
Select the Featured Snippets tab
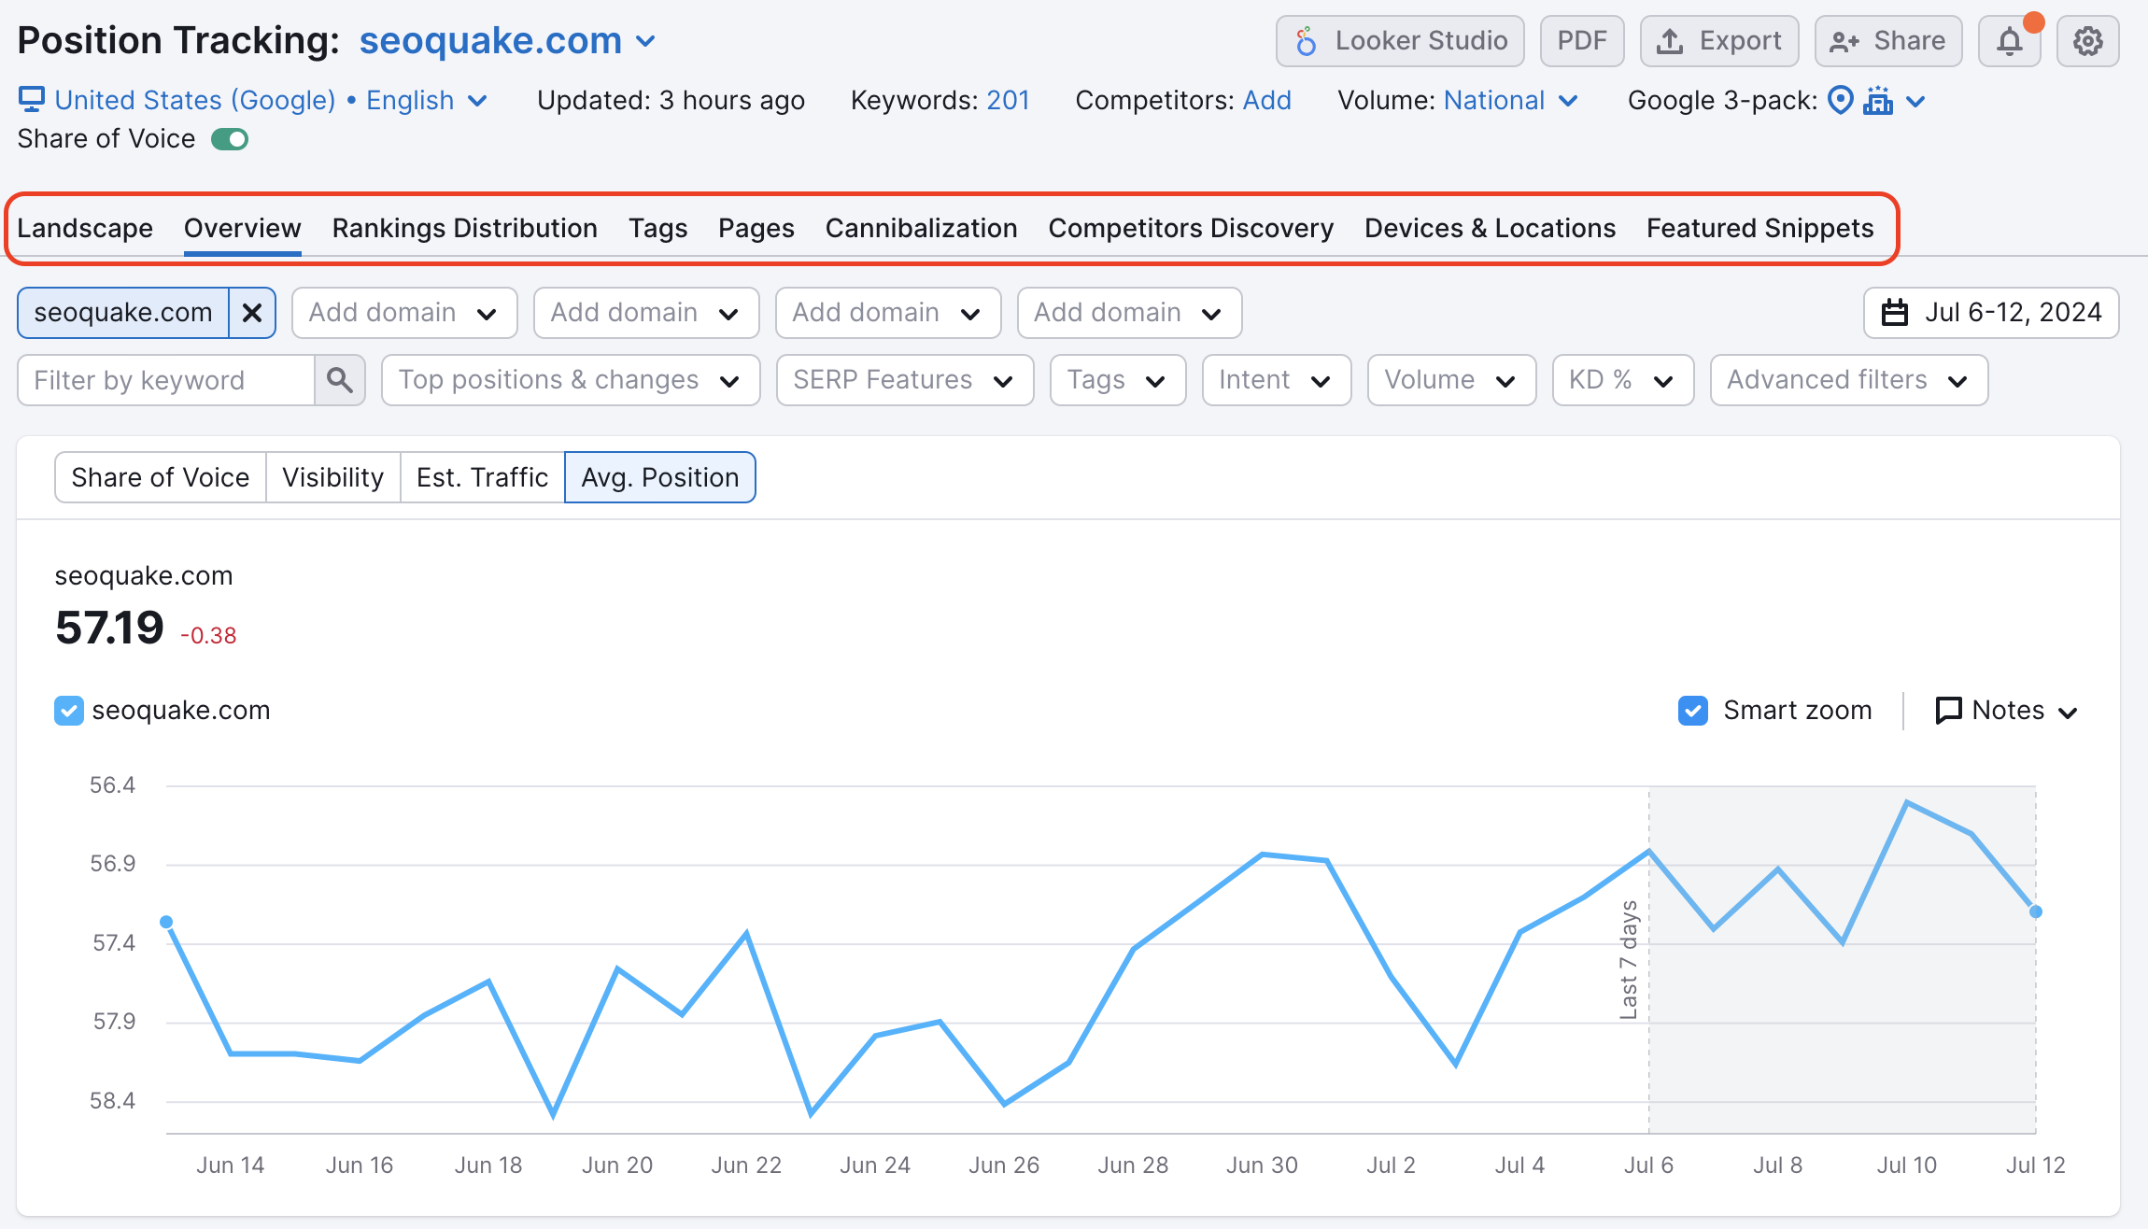point(1759,227)
